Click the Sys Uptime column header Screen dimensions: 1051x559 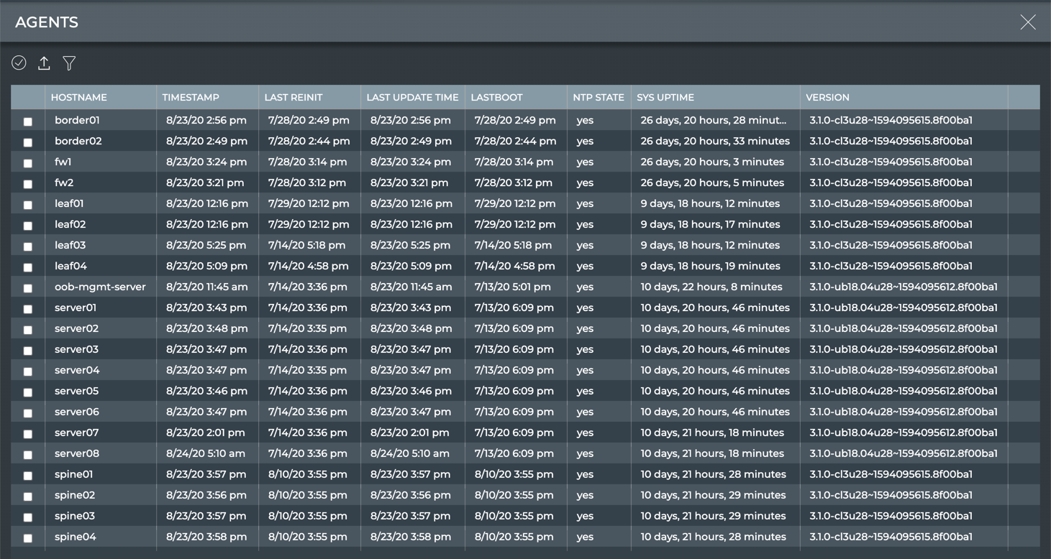(x=665, y=97)
